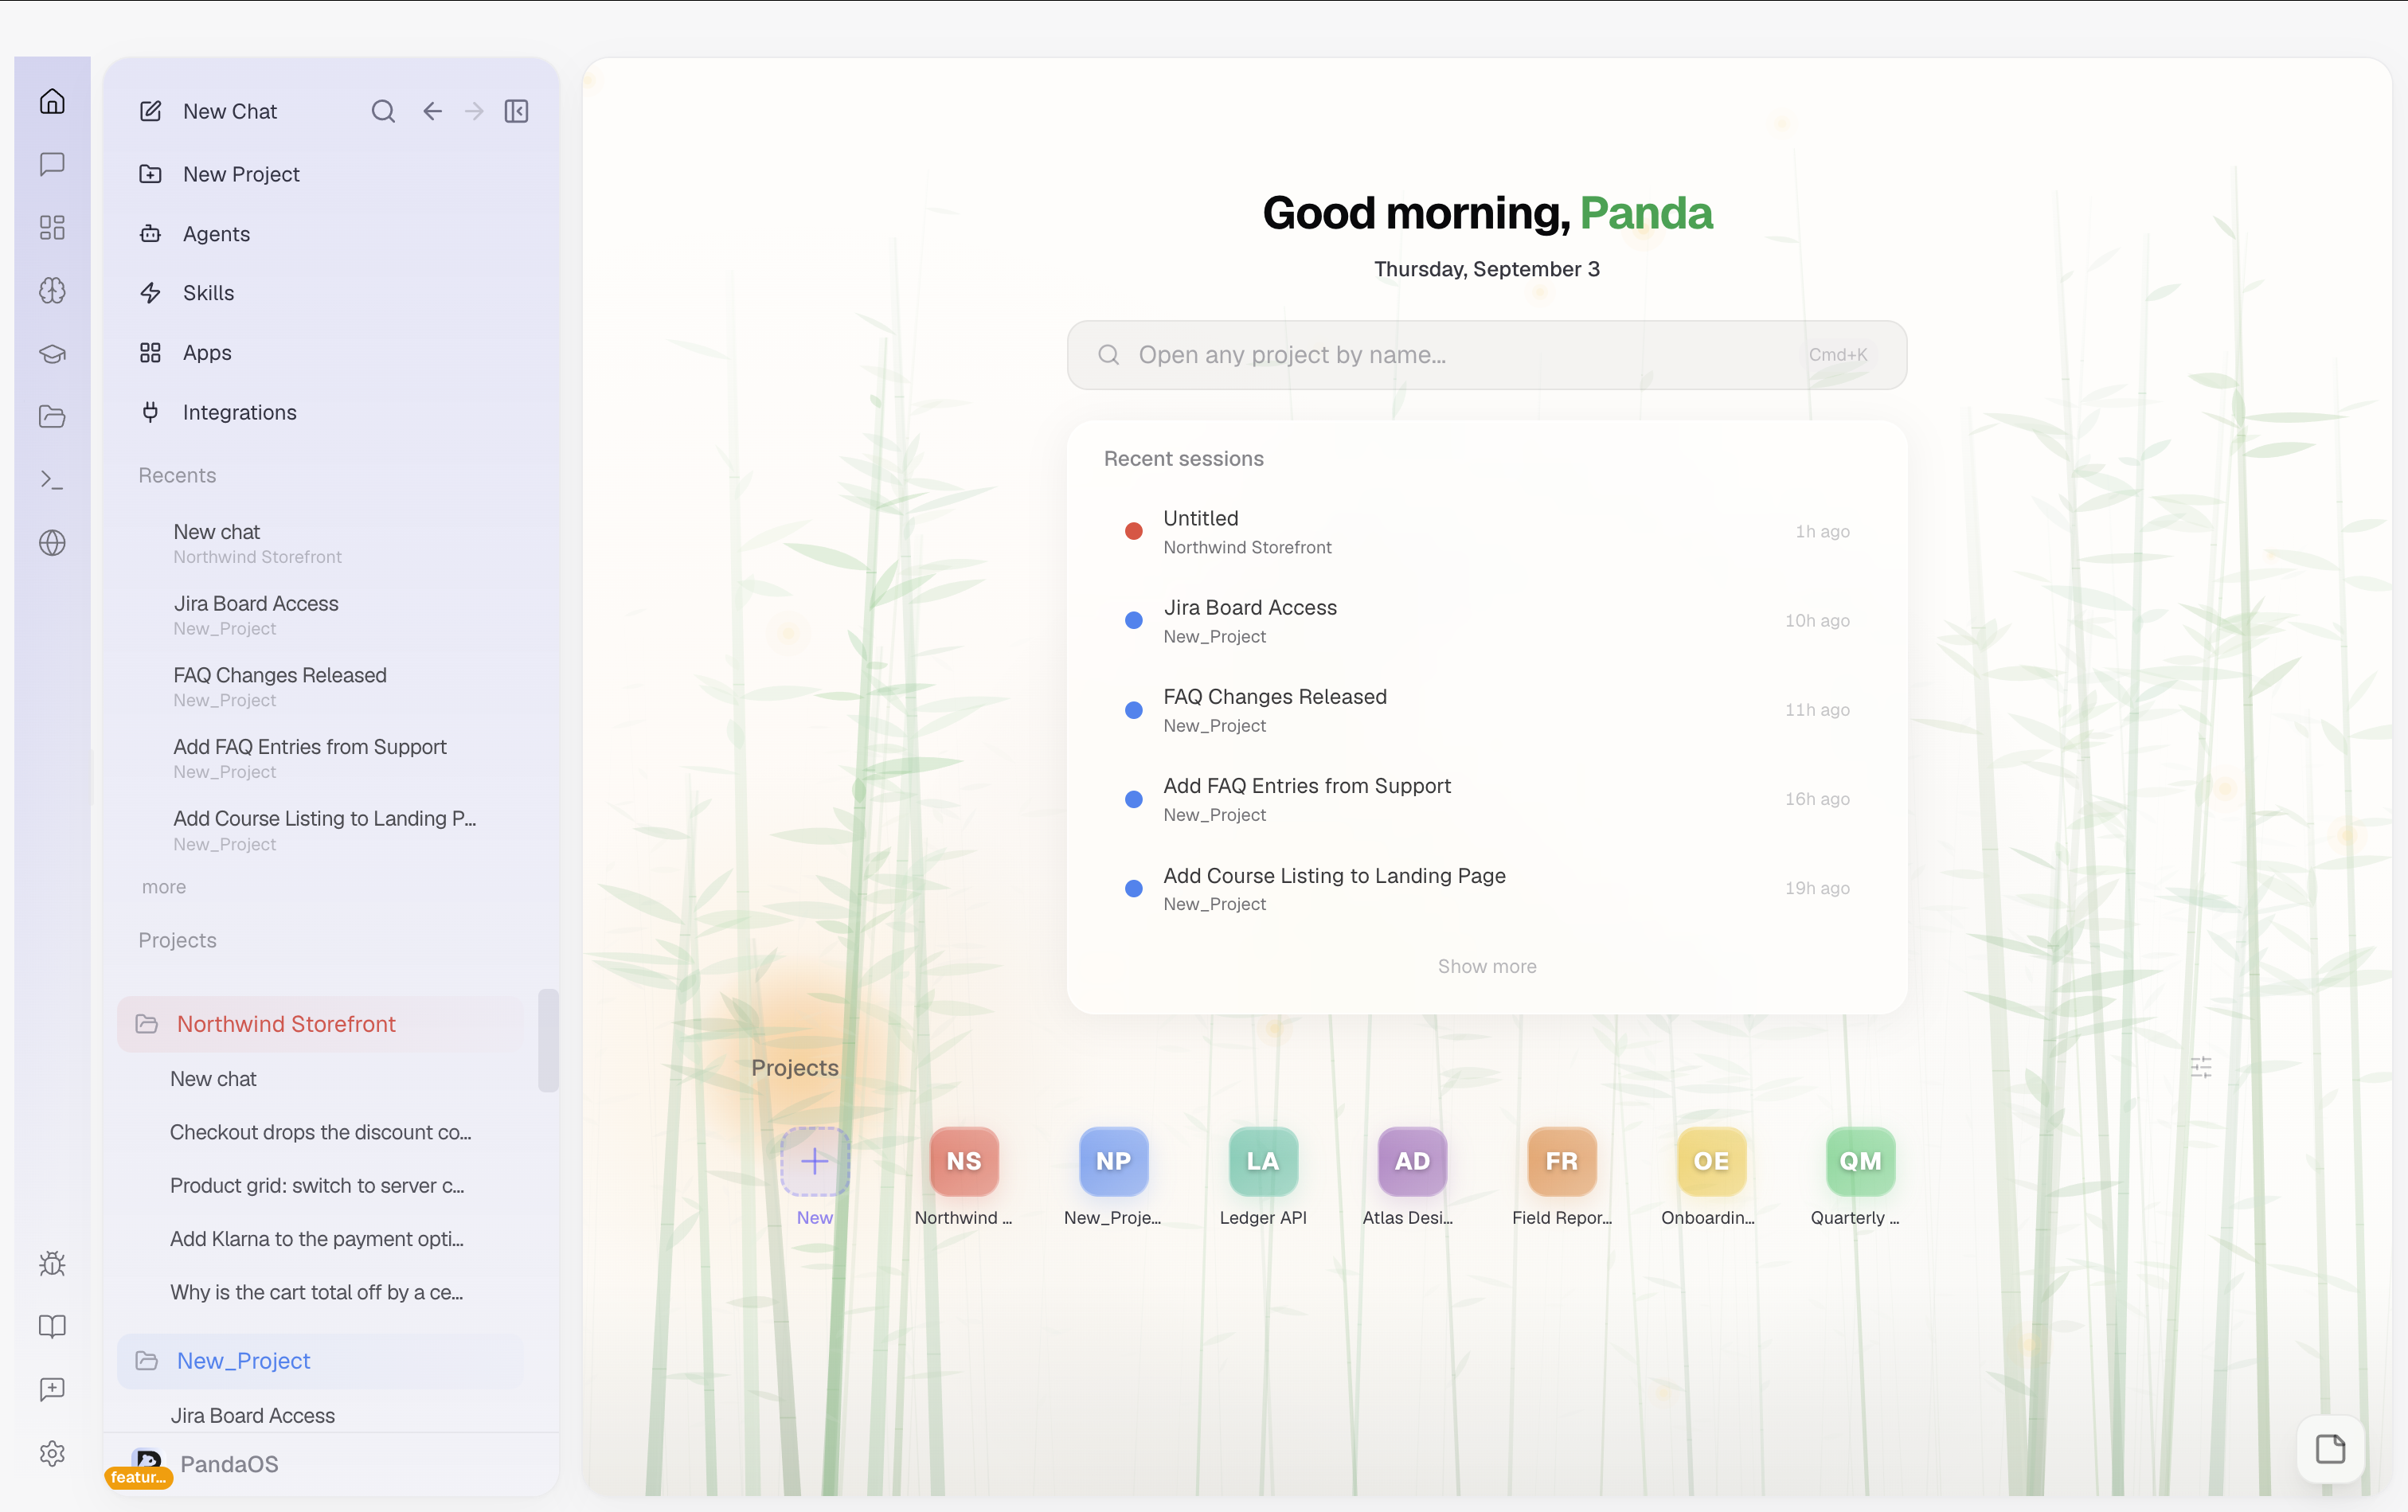The height and width of the screenshot is (1512, 2408).
Task: Open Jira Board Access recent session card
Action: pyautogui.click(x=1487, y=621)
